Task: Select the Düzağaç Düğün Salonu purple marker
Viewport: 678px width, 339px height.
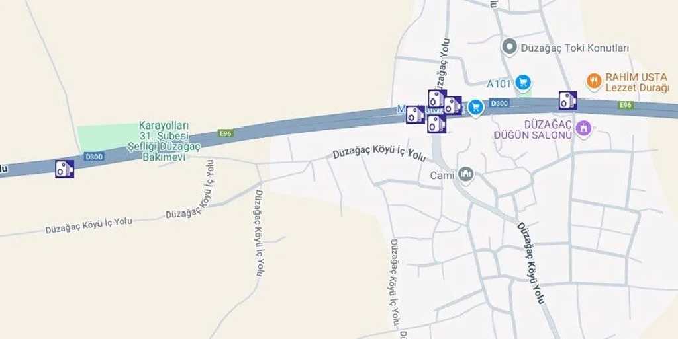Action: [x=584, y=128]
